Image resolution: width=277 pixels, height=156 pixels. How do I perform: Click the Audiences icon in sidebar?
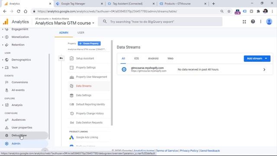click(7, 120)
